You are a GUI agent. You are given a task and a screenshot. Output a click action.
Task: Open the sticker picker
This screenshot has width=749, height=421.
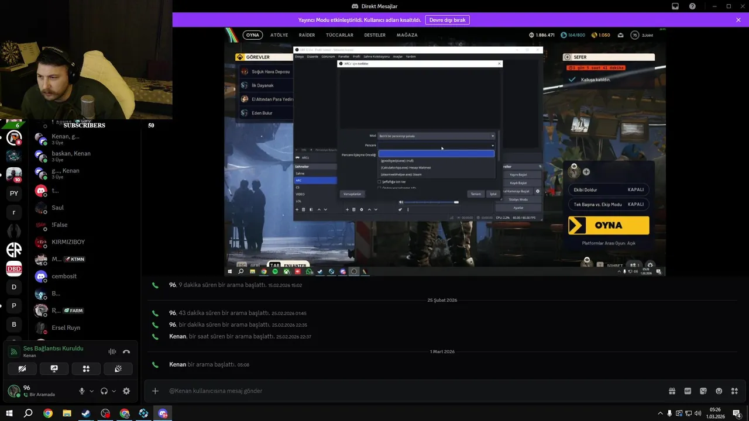tap(703, 391)
